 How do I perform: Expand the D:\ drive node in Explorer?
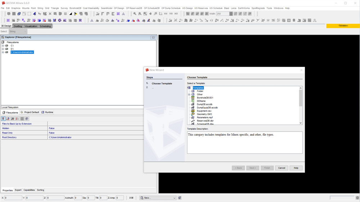point(3,49)
